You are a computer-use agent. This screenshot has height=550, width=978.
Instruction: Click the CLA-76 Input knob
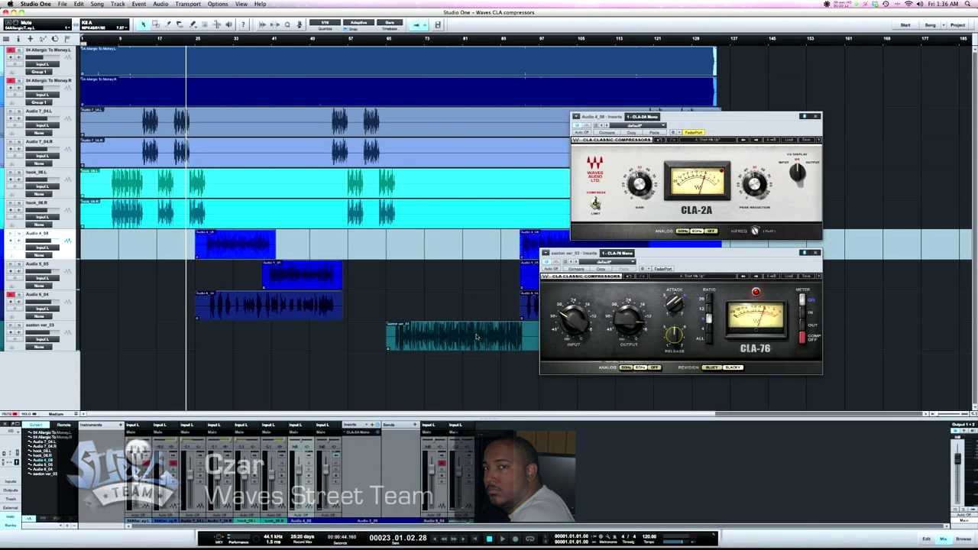tap(572, 318)
